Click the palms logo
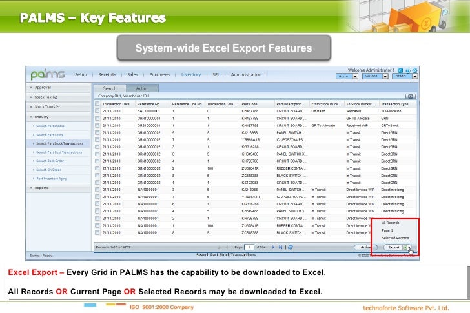Viewport: 470px width, 313px height. click(x=48, y=74)
